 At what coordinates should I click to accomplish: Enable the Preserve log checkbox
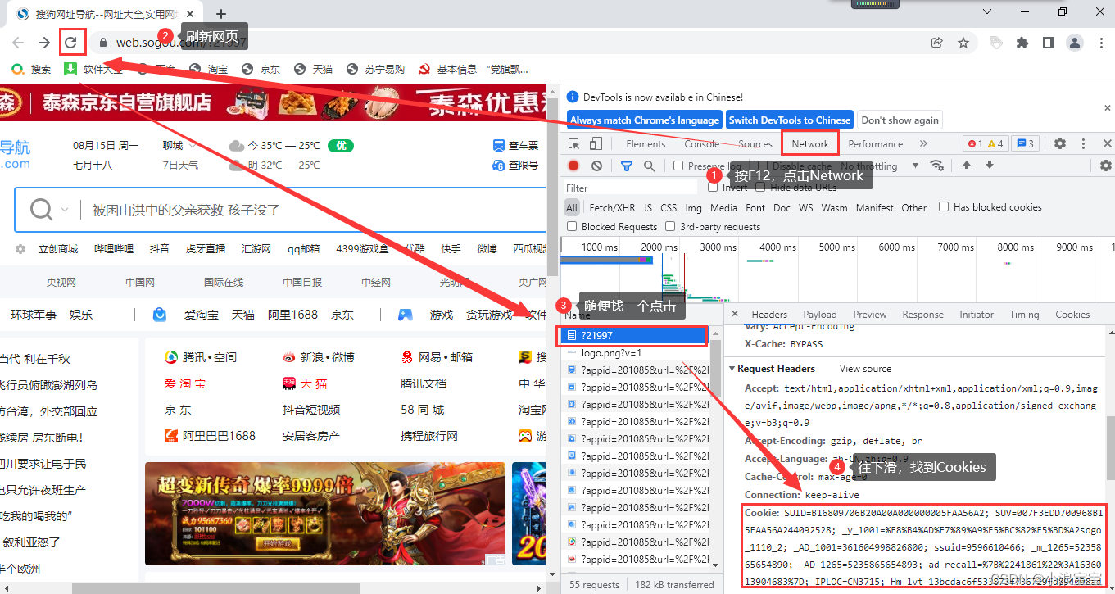pos(678,166)
